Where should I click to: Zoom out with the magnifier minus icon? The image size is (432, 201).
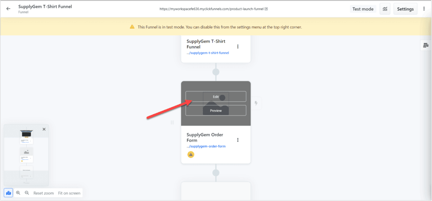[x=27, y=193]
